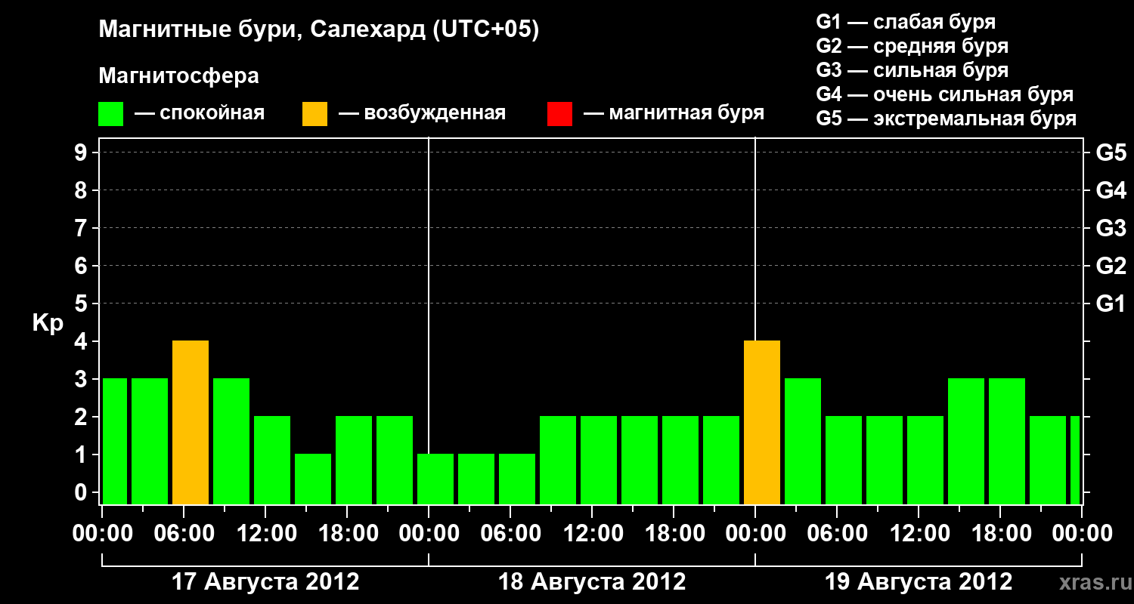Select the orange Kp 4 bar on 17 August

coord(191,423)
